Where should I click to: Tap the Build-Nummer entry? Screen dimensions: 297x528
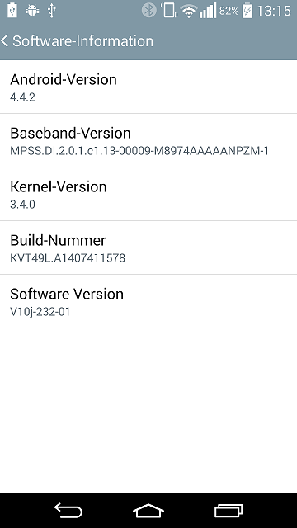tap(148, 247)
